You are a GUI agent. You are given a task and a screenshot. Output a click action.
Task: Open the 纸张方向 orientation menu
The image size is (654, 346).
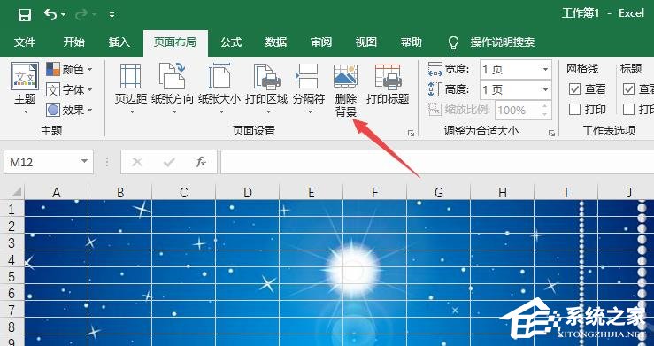[173, 88]
